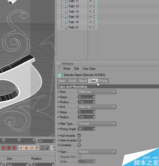This screenshot has width=159, height=166.
Task: Click the spline icon beside Path 16
Action: 66,17
